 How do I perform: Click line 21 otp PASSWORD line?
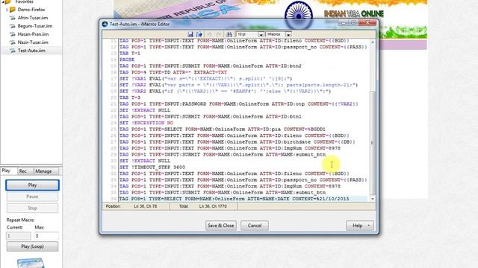[239, 104]
